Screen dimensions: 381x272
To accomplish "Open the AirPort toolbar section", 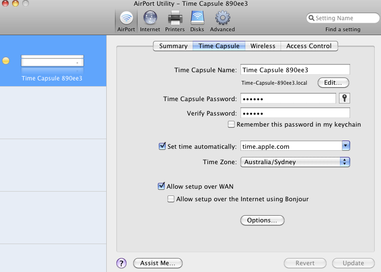I will click(x=126, y=21).
